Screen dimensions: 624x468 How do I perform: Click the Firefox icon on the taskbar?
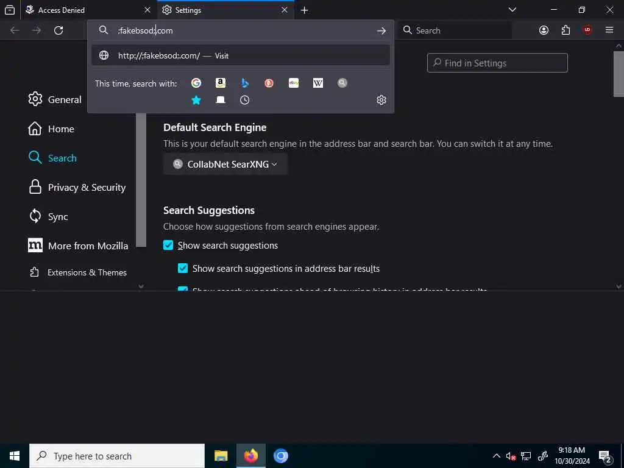click(x=250, y=456)
